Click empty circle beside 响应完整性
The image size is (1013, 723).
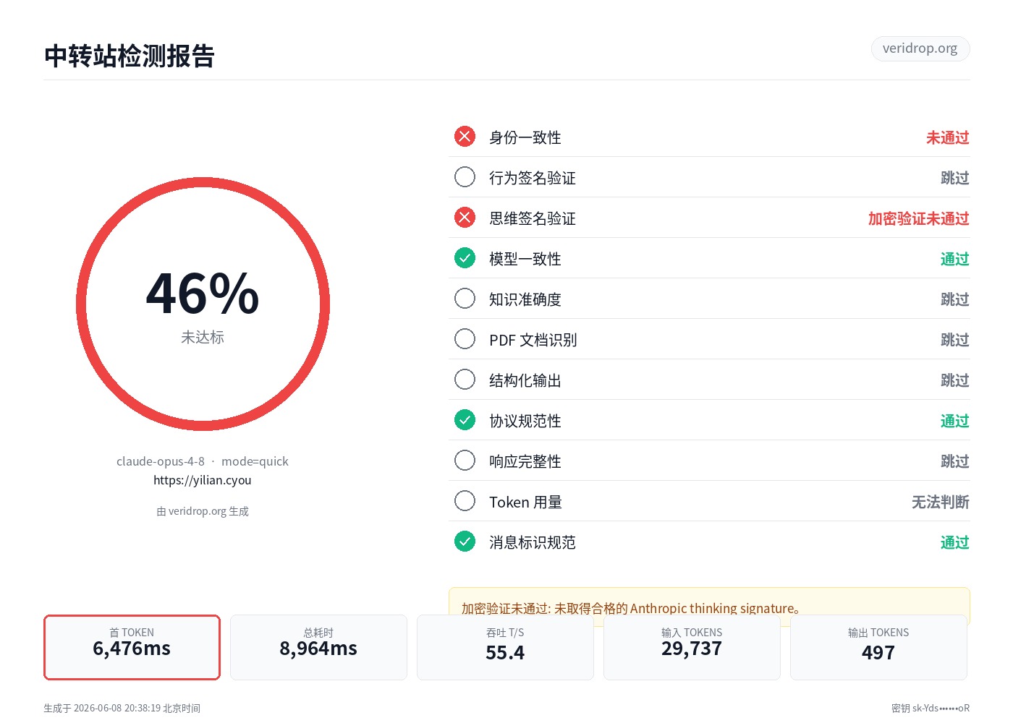465,461
